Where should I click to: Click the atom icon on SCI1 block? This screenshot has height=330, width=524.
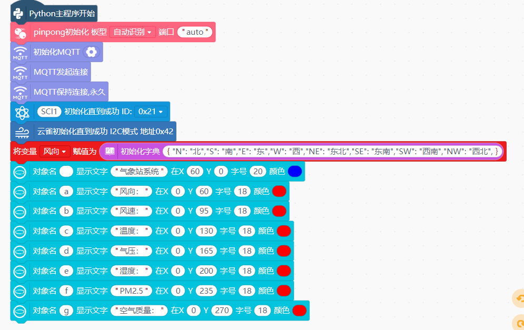[x=22, y=112]
